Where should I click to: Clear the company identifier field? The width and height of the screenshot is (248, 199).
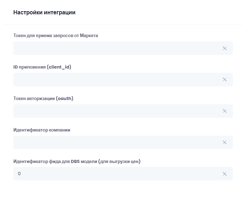(224, 142)
